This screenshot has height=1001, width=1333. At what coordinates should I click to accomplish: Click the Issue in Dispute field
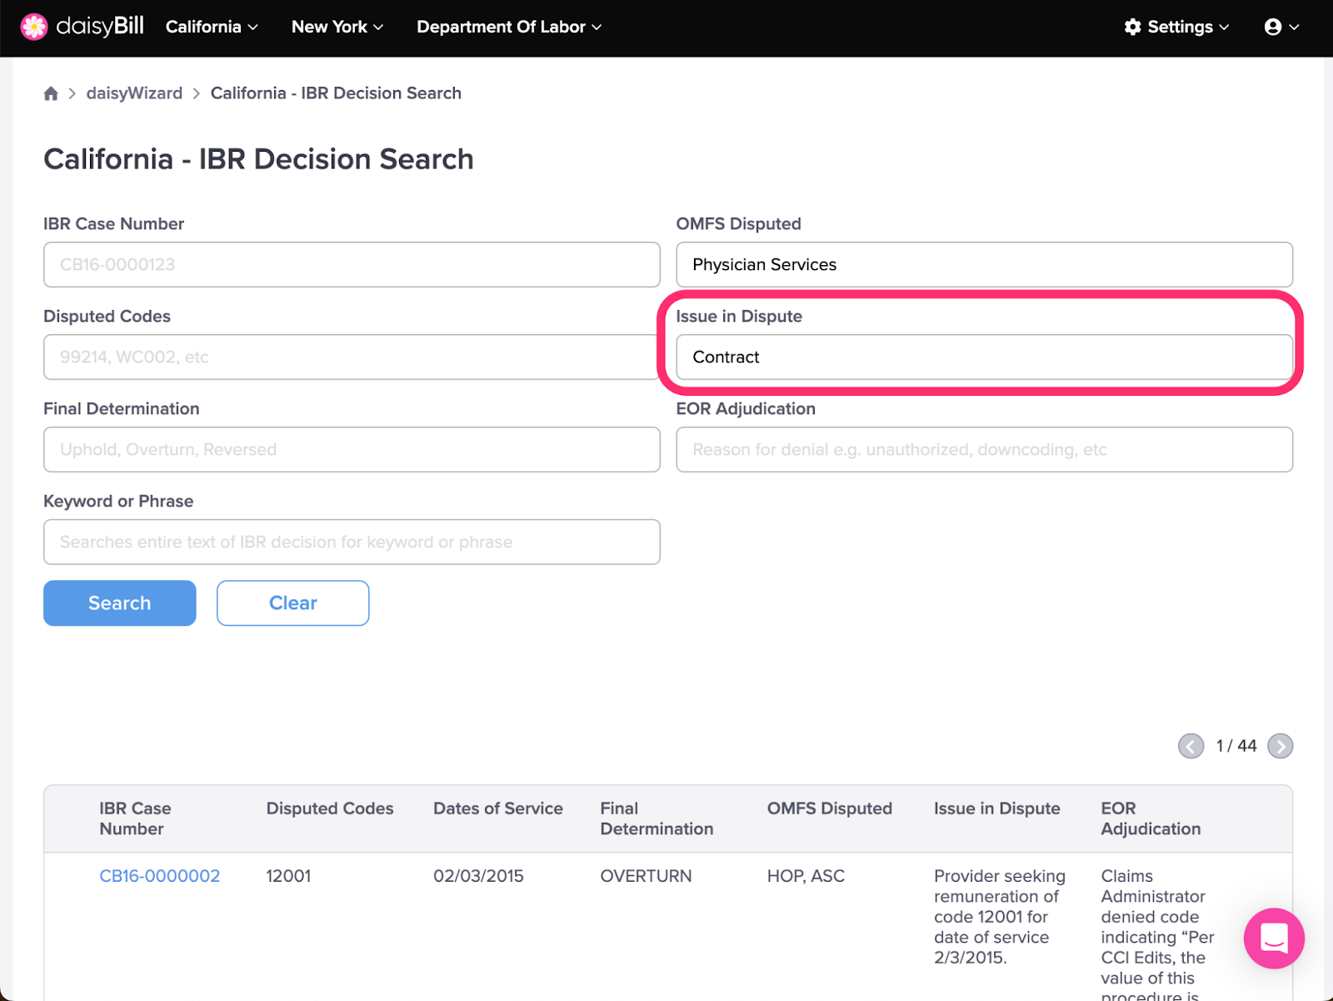pyautogui.click(x=984, y=358)
